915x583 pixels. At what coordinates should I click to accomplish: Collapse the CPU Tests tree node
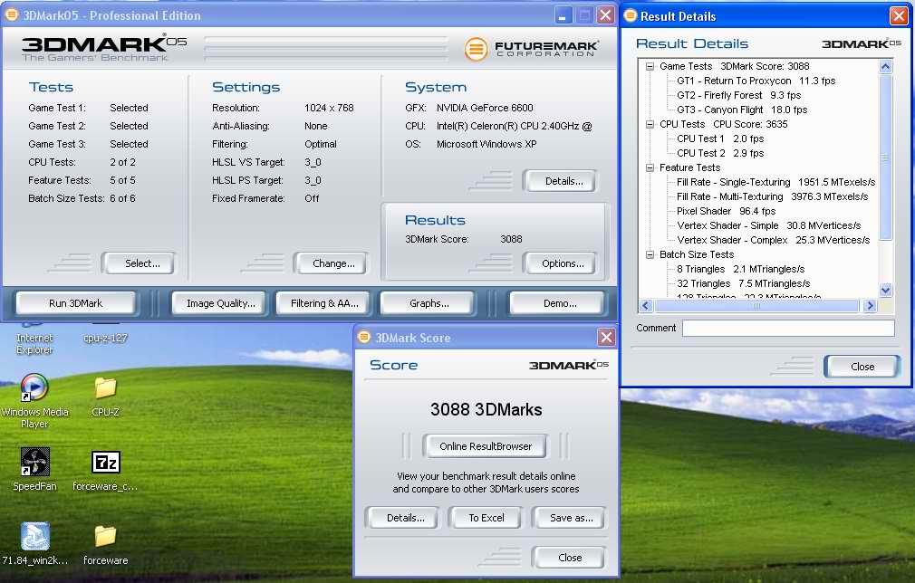tap(650, 124)
